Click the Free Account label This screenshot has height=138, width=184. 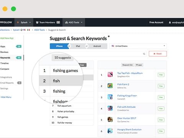tap(156, 22)
